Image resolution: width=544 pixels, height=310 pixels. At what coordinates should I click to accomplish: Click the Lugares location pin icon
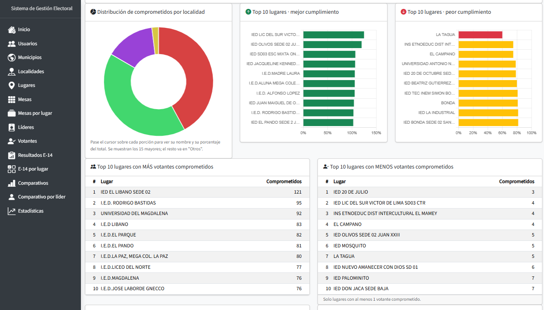point(11,85)
